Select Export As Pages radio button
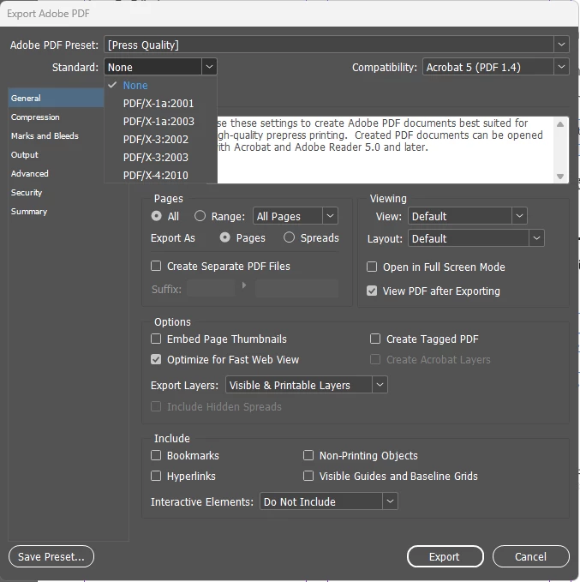The width and height of the screenshot is (580, 582). coord(224,237)
